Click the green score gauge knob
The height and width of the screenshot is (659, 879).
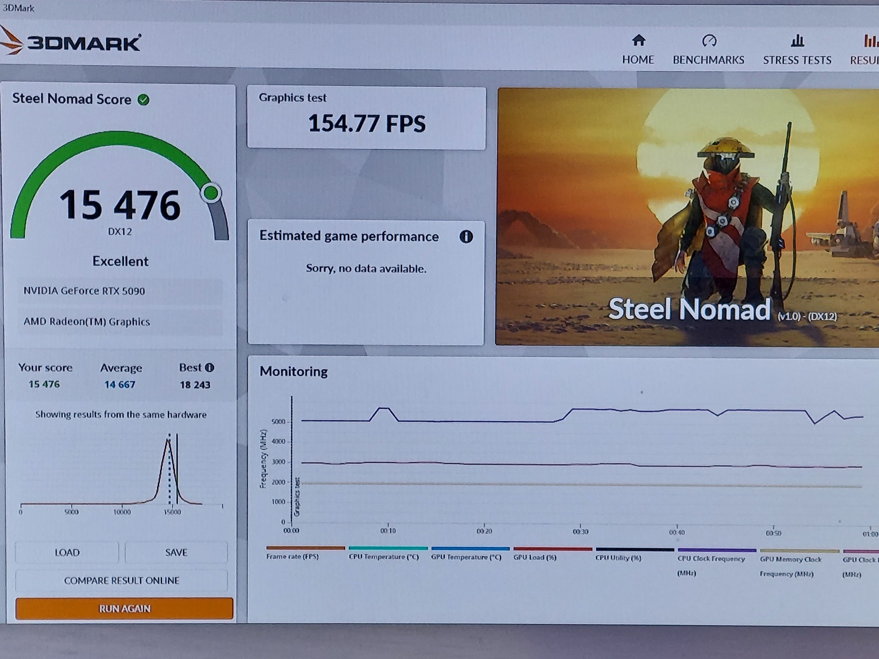click(x=211, y=193)
